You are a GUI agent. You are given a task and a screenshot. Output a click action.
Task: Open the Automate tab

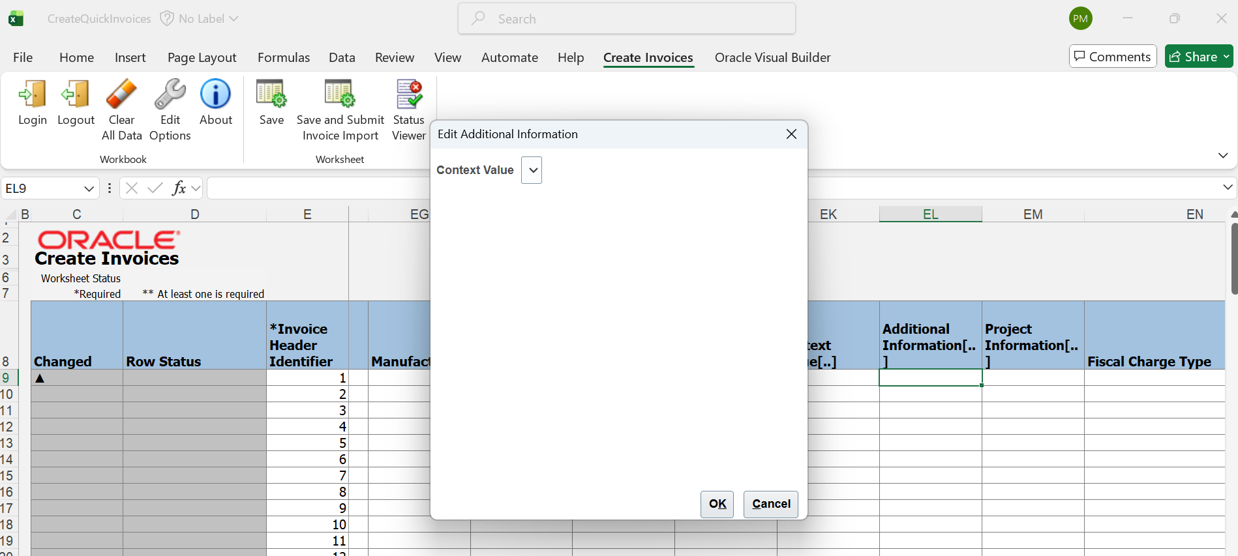[x=509, y=57]
